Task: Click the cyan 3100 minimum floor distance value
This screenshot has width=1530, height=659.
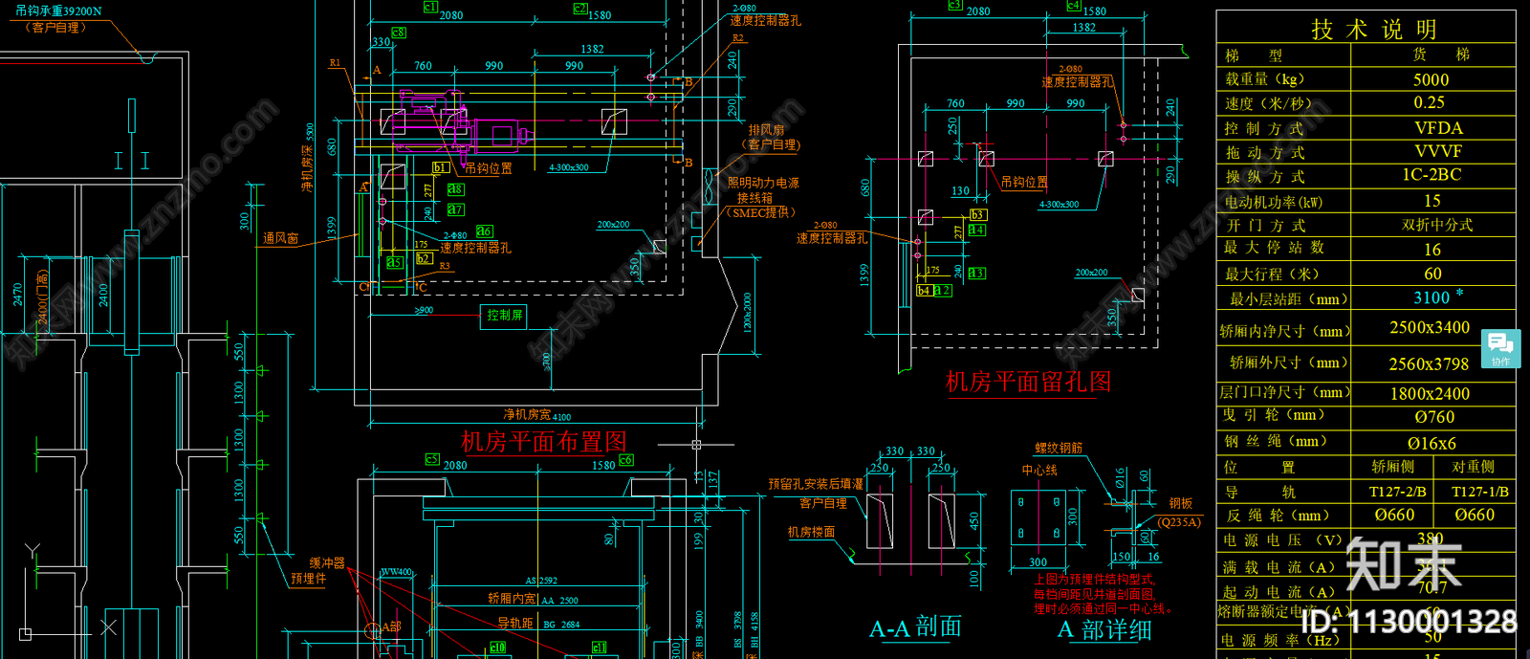Action: pyautogui.click(x=1432, y=297)
